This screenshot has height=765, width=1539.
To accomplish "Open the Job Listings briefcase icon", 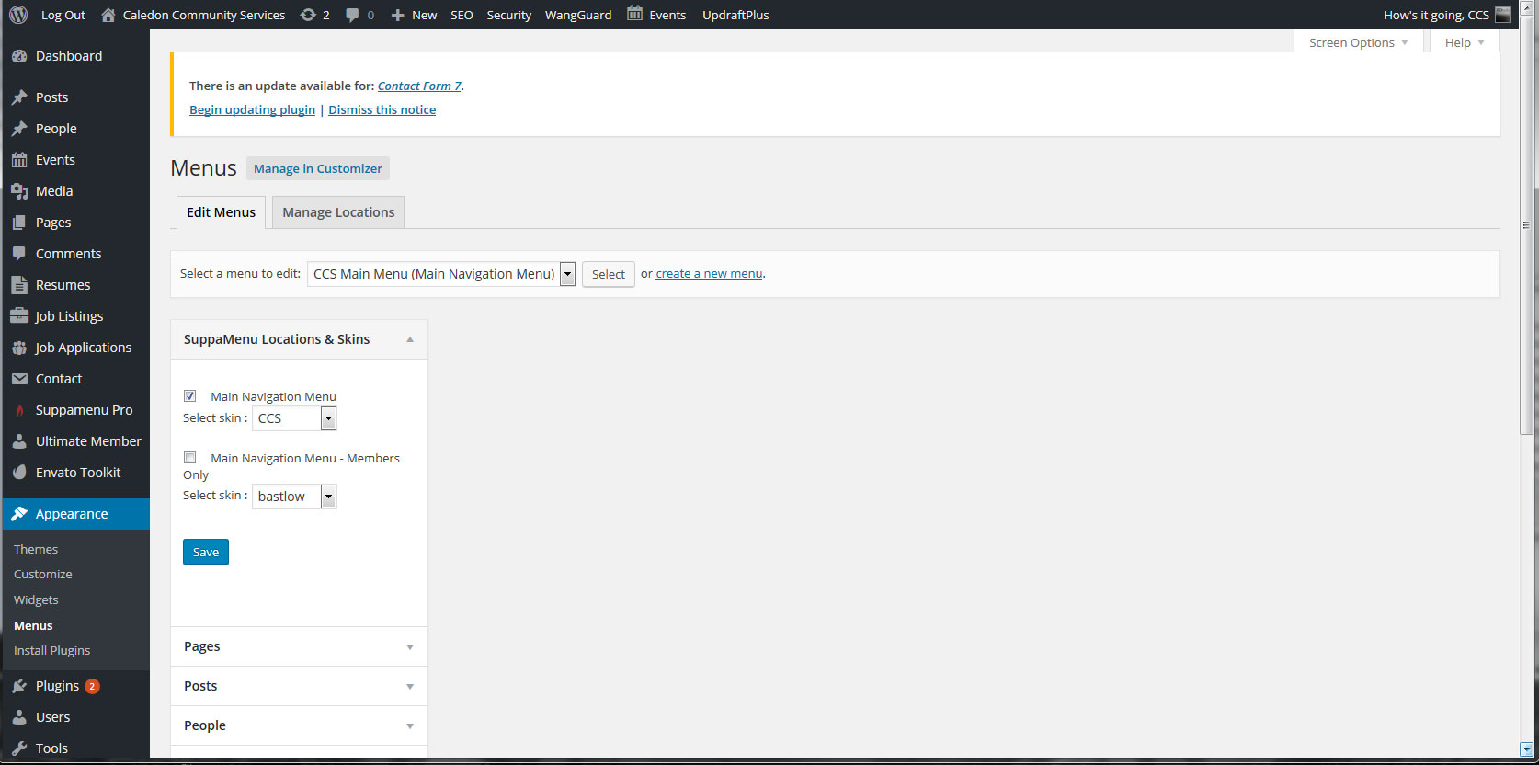I will coord(19,316).
